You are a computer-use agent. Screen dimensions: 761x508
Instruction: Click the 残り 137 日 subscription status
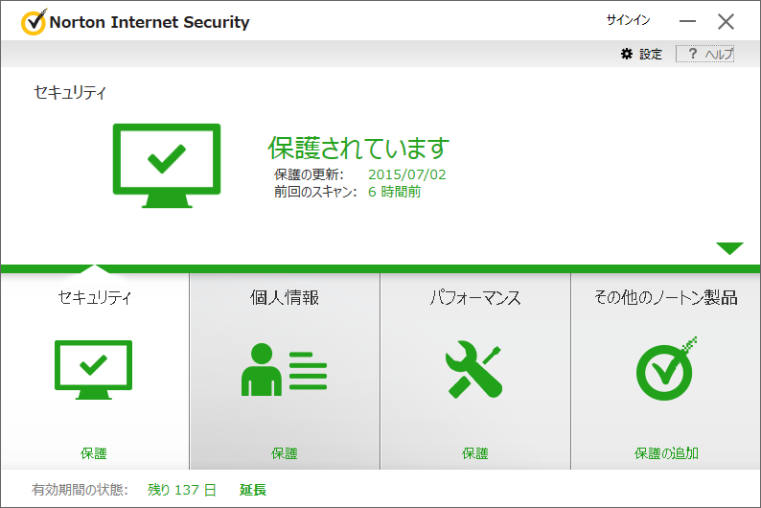tap(182, 490)
